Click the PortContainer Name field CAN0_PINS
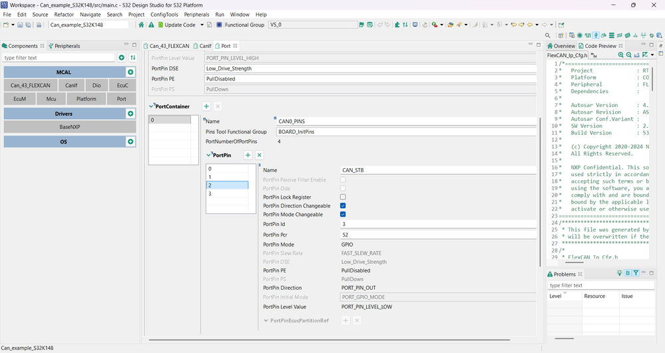Screen dimensions: 665x353 tap(406, 121)
